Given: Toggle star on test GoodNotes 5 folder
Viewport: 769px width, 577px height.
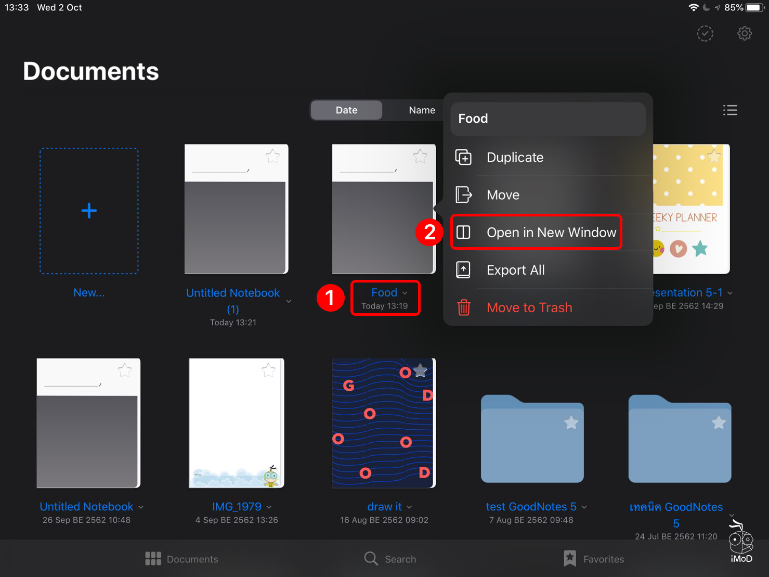Looking at the screenshot, I should click(x=571, y=422).
